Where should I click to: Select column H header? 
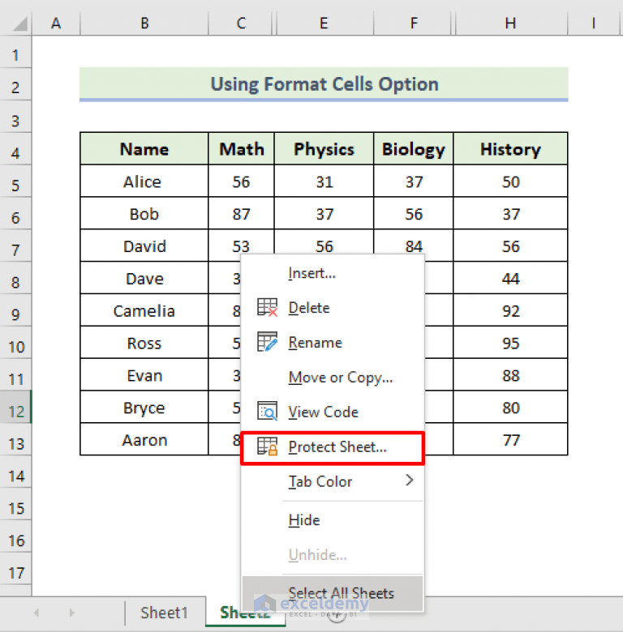[x=510, y=23]
